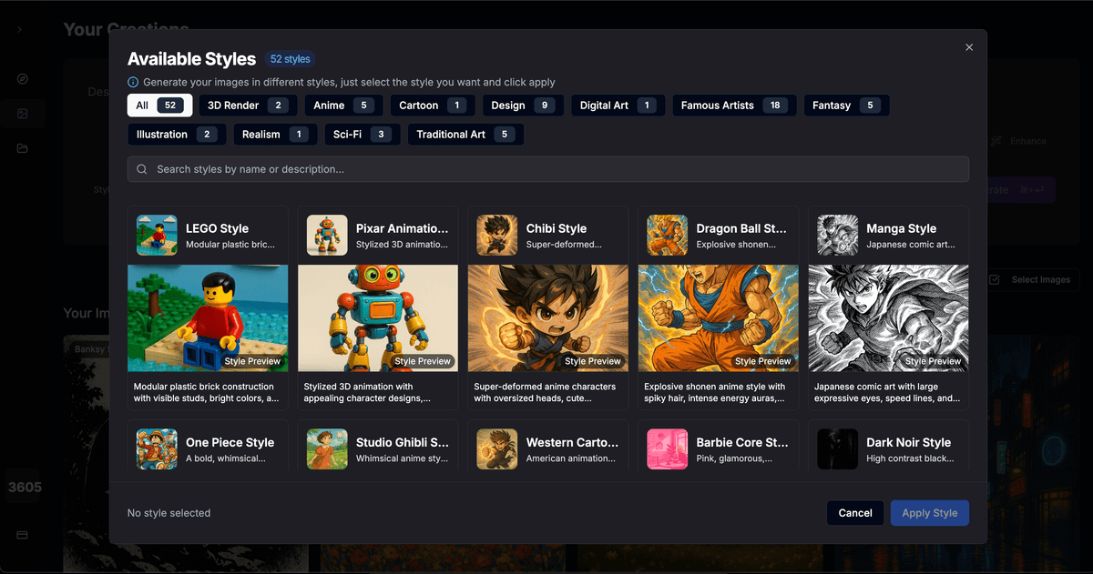
Task: Open the credit card icon in the sidebar
Action: click(x=23, y=534)
